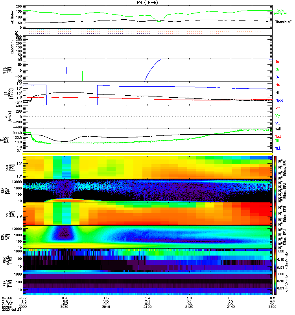Pick the red Ne density legend label
295x315 pixels.
(x=277, y=85)
